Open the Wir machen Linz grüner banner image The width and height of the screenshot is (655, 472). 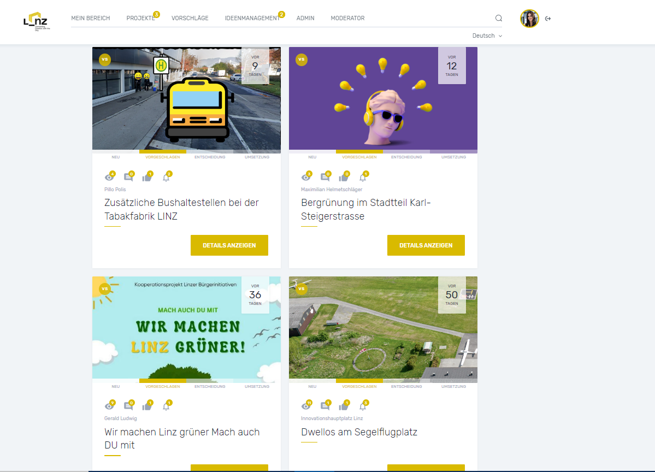186,328
